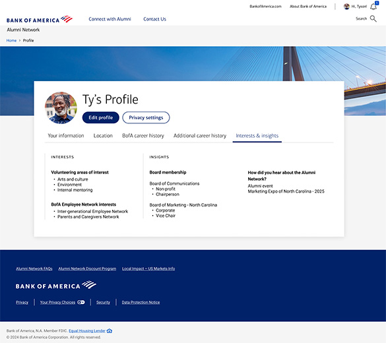Viewport: 386px width, 343px height.
Task: Open Connect with Alumni menu
Action: pos(110,19)
